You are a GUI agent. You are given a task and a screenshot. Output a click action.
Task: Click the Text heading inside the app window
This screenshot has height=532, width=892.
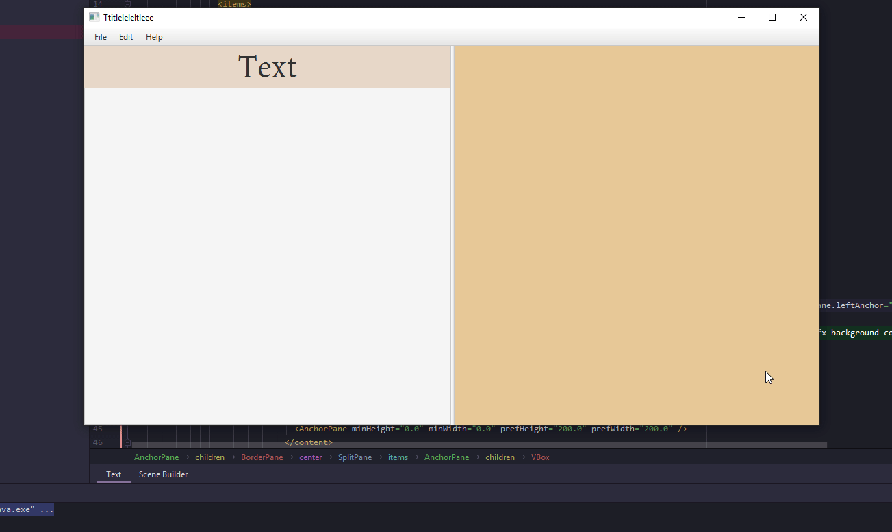267,66
